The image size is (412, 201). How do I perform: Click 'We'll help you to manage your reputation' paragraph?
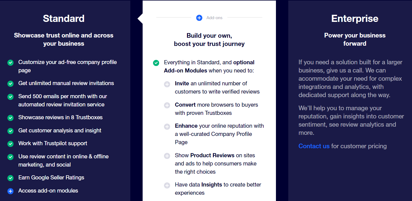pyautogui.click(x=351, y=120)
